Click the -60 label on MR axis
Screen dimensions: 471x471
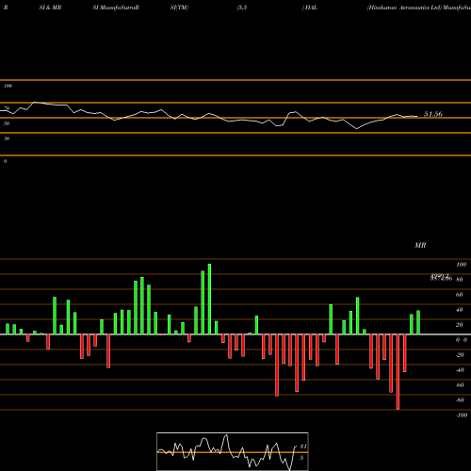click(460, 385)
